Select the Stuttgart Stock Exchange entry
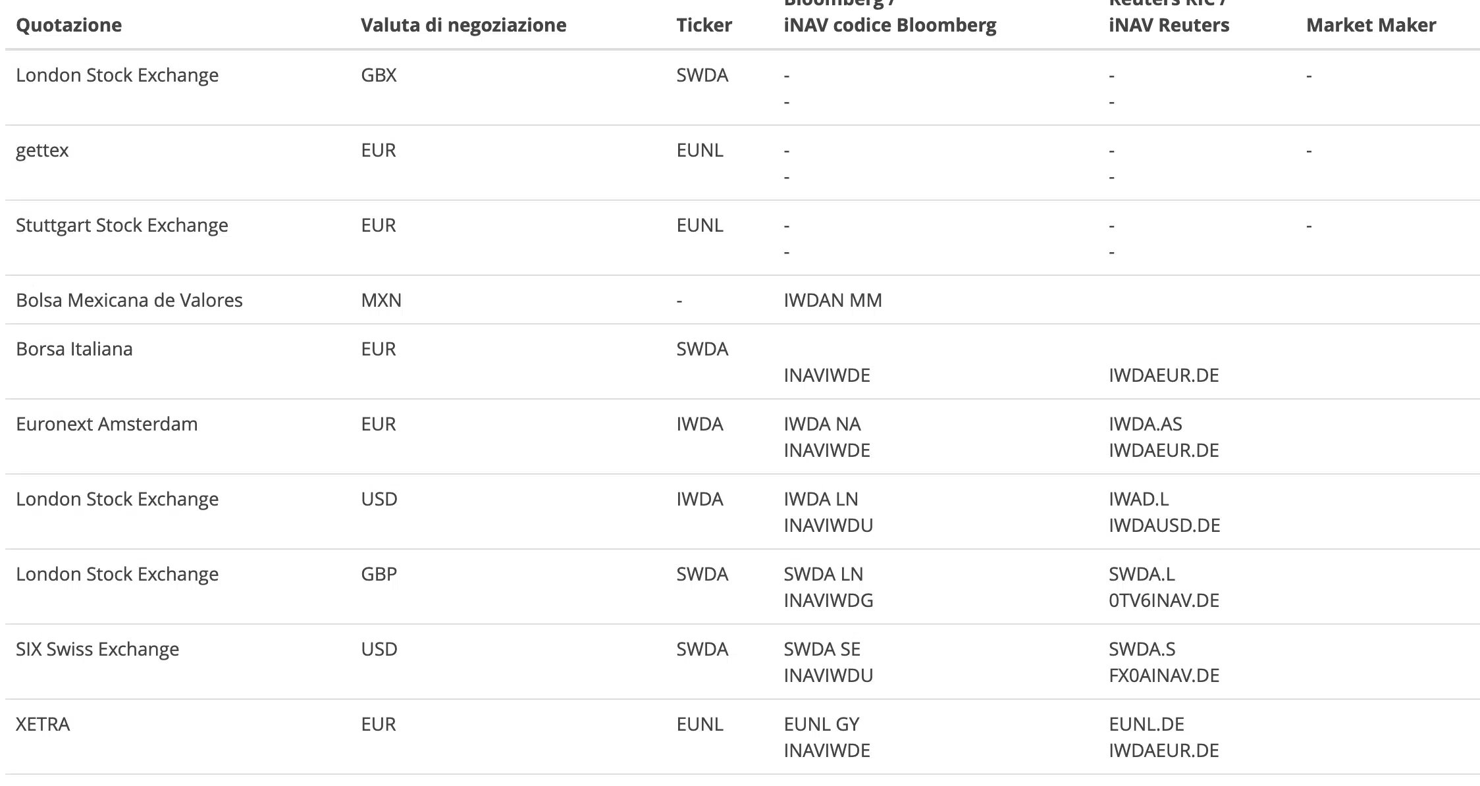 point(122,225)
